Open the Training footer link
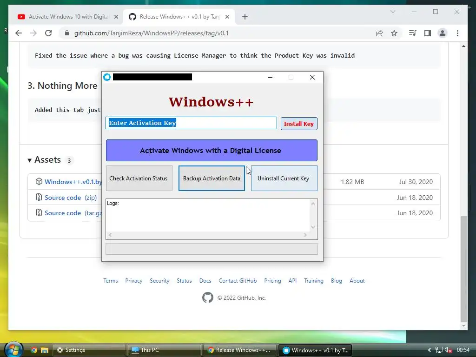 [x=314, y=281]
